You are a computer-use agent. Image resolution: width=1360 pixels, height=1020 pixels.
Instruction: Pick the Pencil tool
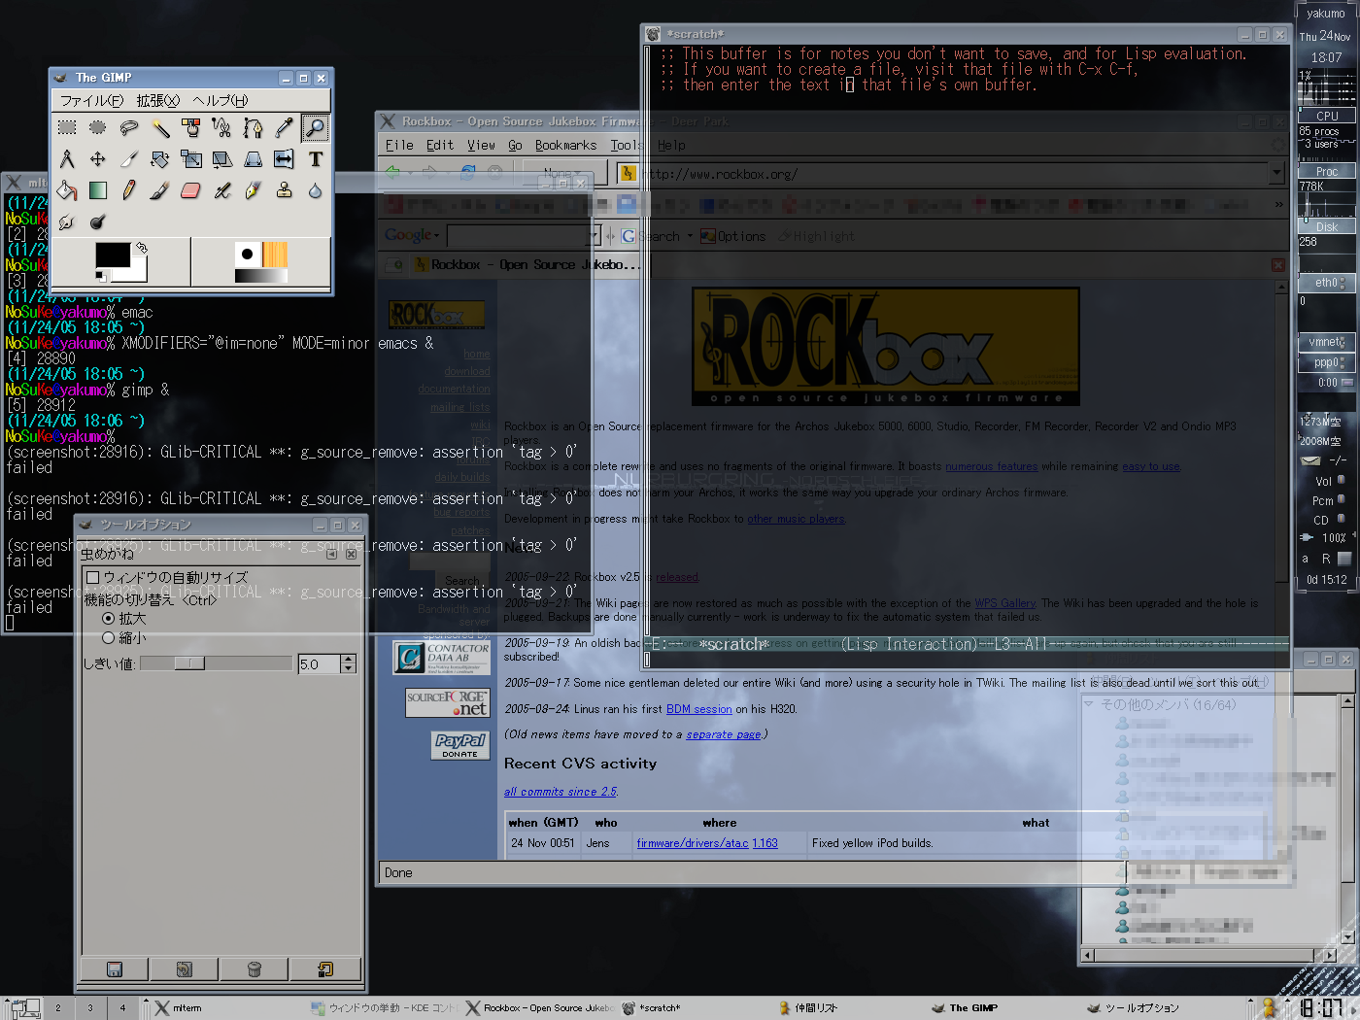pos(129,189)
